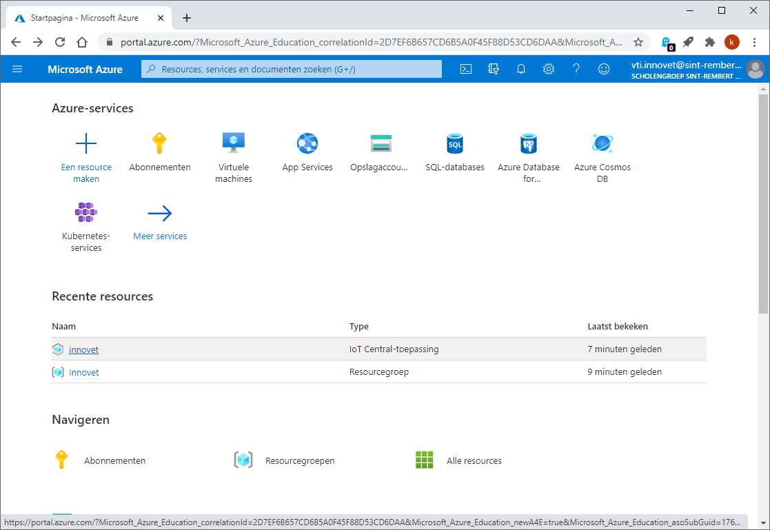Open the App Services icon
Screen dimensions: 770x530
point(307,143)
